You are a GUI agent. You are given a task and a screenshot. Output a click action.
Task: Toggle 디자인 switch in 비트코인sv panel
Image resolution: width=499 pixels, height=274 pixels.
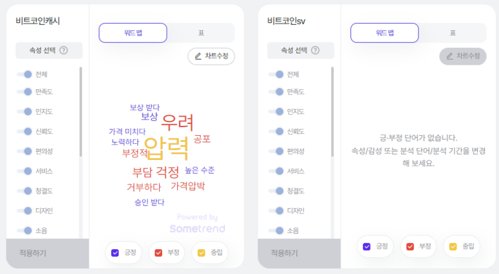[276, 210]
